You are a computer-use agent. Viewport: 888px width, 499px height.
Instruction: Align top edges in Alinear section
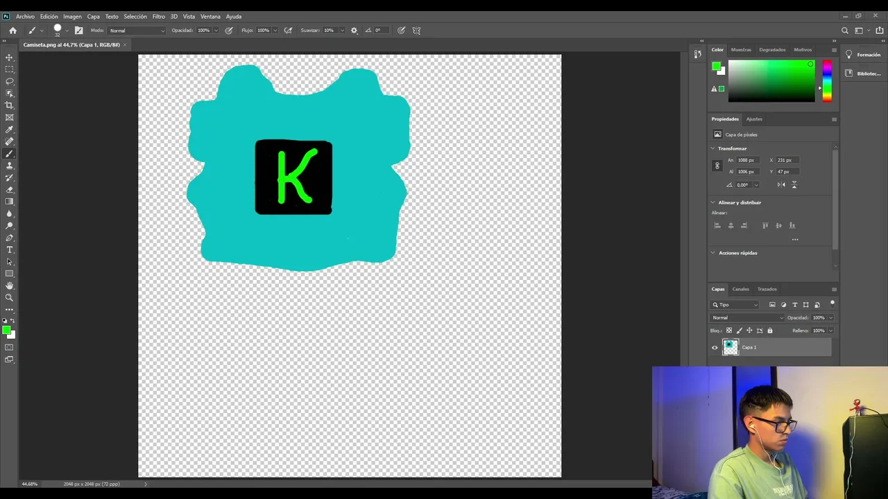pyautogui.click(x=765, y=225)
